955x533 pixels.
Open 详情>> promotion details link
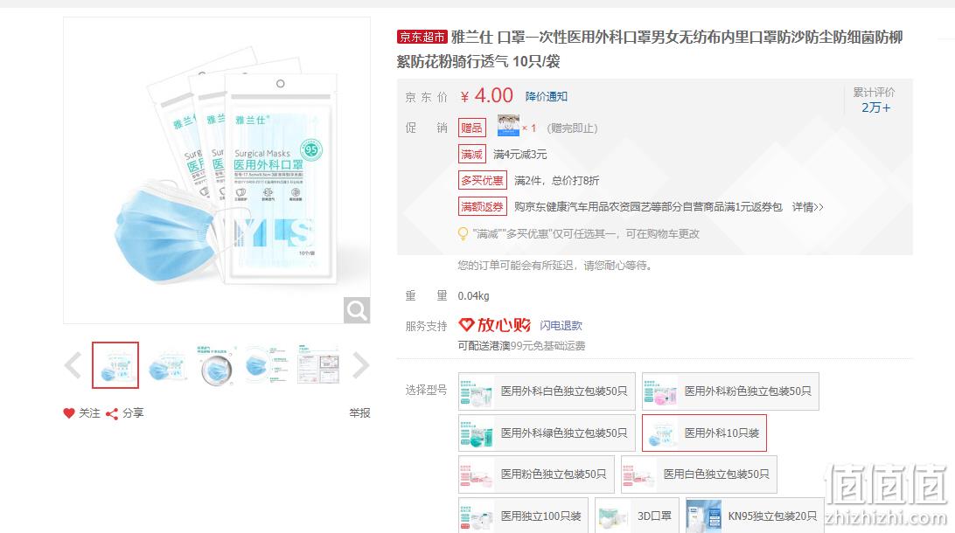(807, 207)
